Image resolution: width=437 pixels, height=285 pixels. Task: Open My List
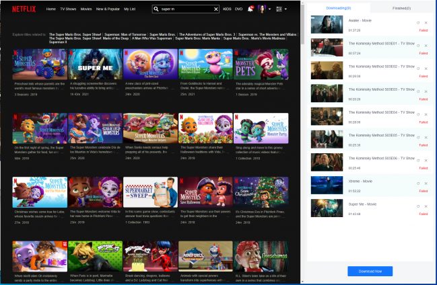(x=130, y=9)
